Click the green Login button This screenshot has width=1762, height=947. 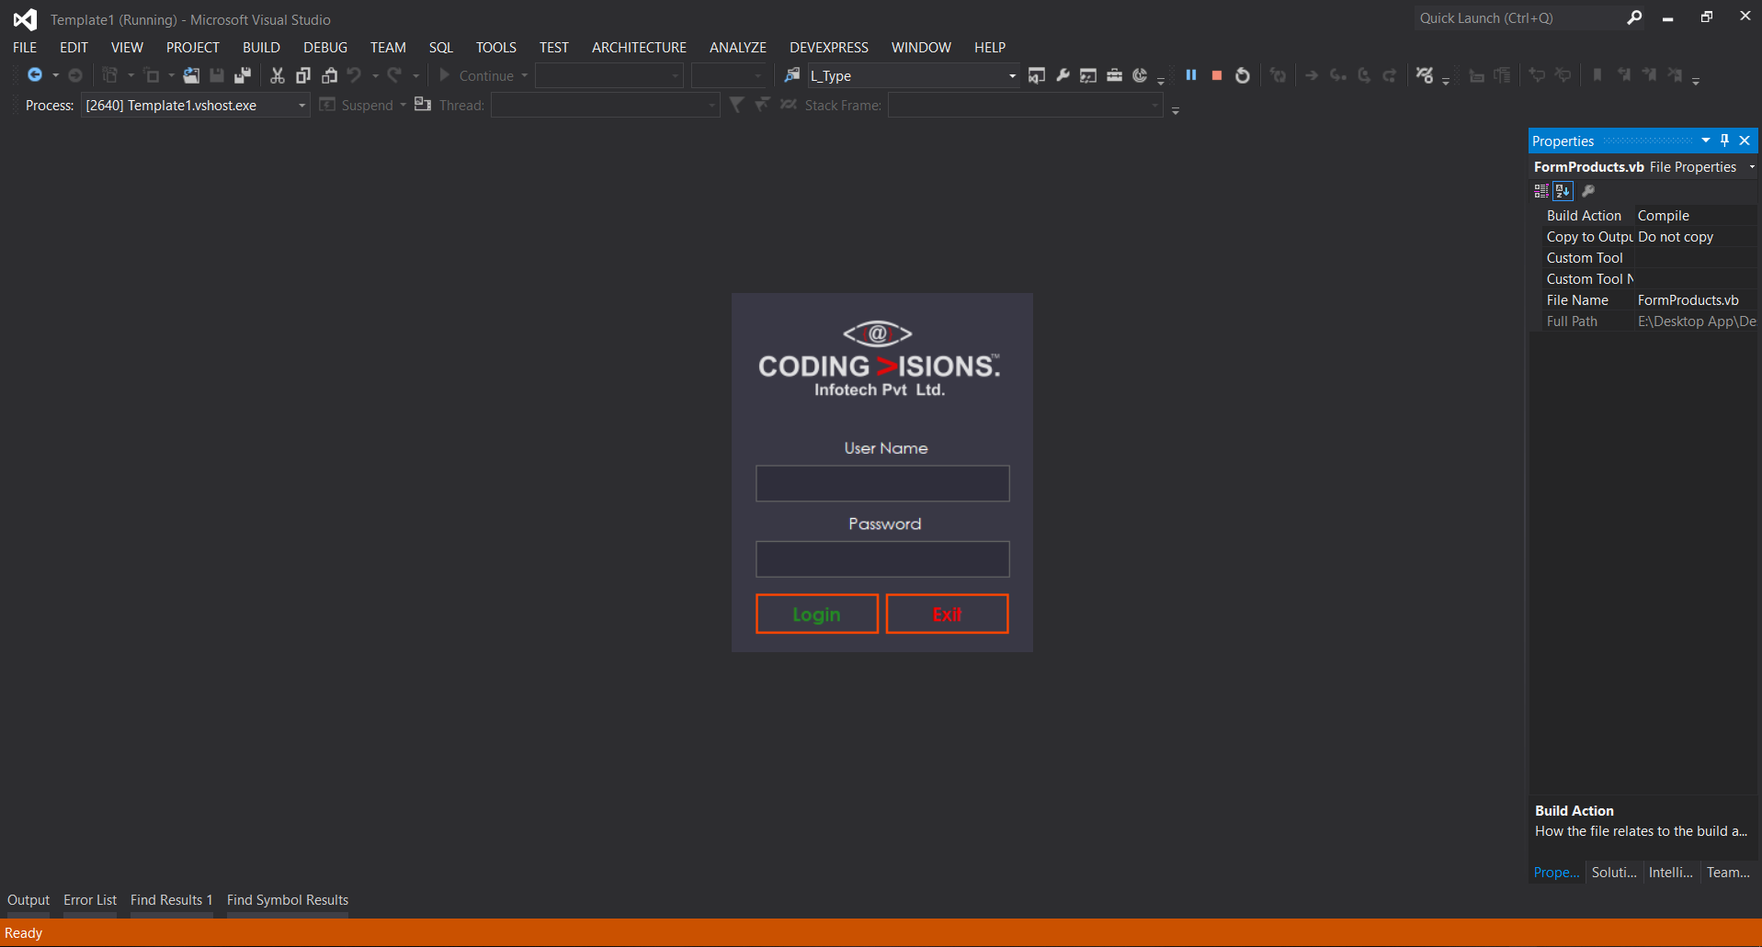817,614
